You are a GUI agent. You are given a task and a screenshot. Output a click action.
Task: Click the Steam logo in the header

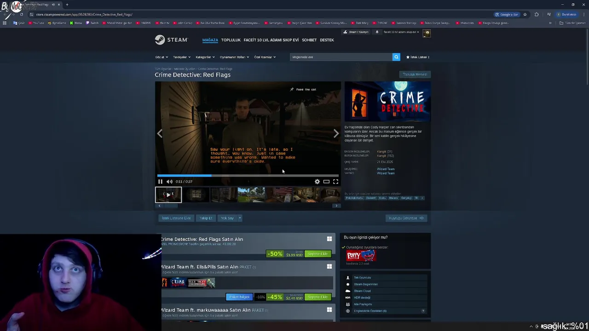pos(171,40)
